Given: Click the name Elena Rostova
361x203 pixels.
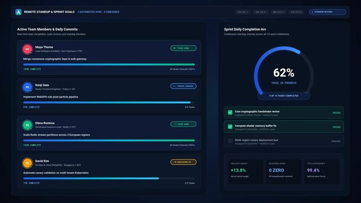Looking at the screenshot, I should (44, 123).
